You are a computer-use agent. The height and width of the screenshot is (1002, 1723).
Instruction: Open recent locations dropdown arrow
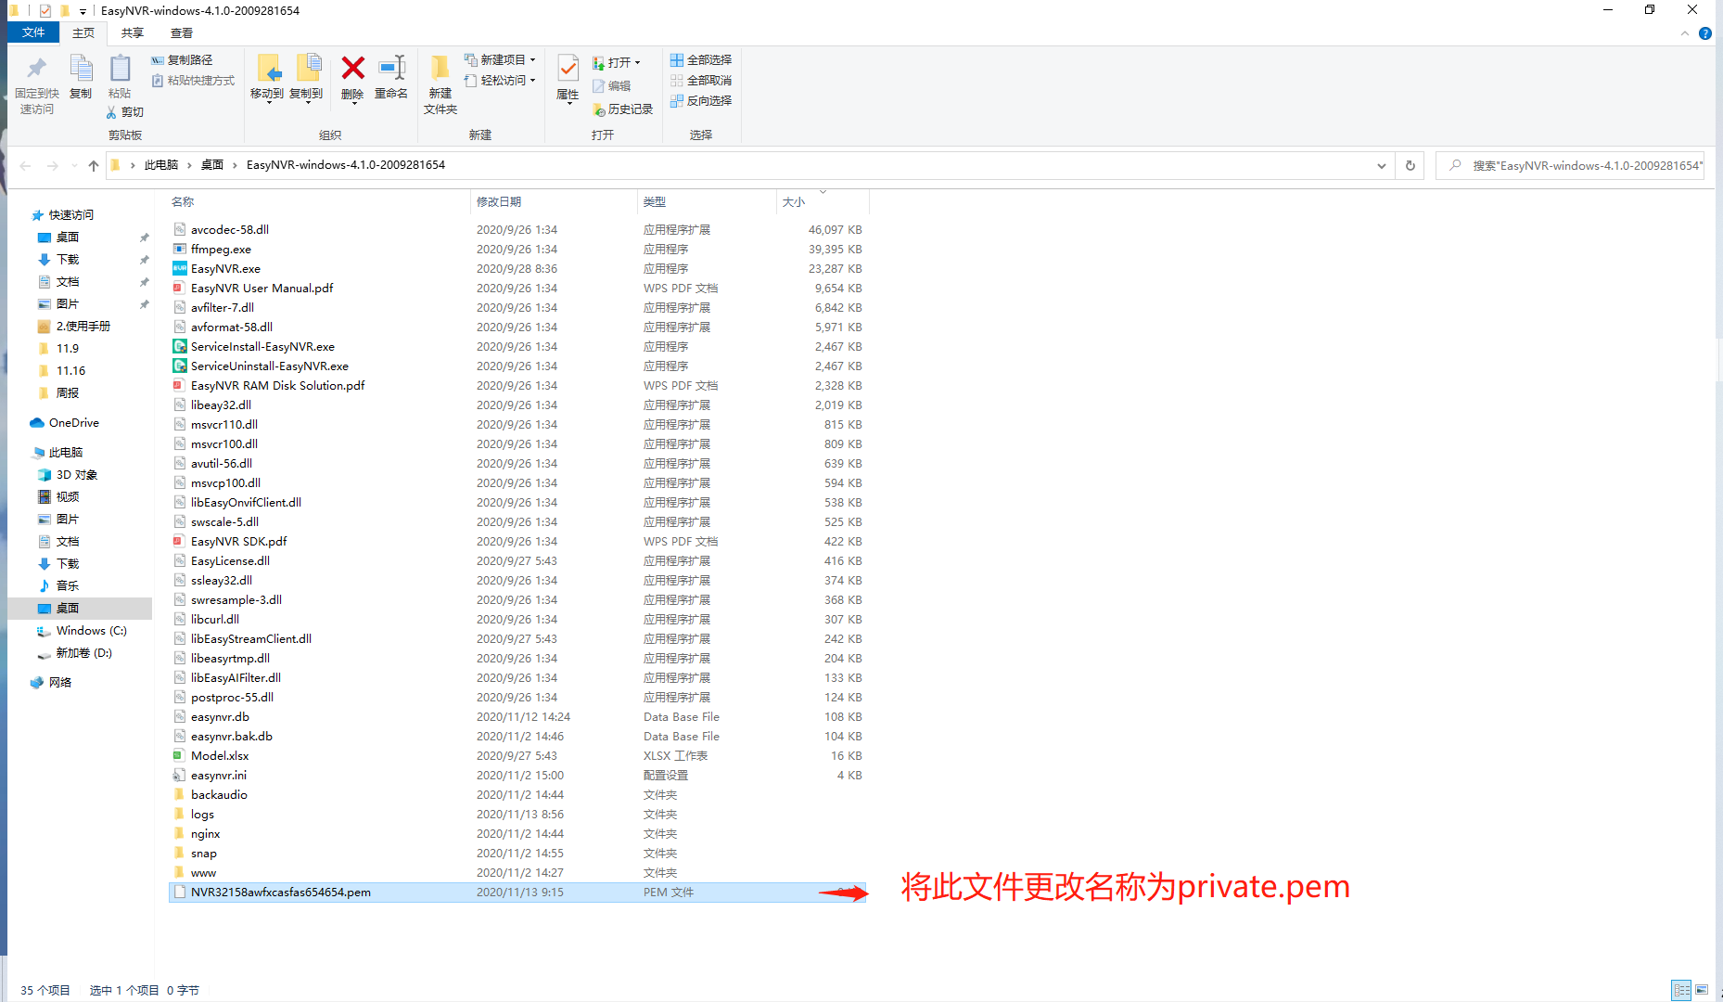pyautogui.click(x=74, y=166)
